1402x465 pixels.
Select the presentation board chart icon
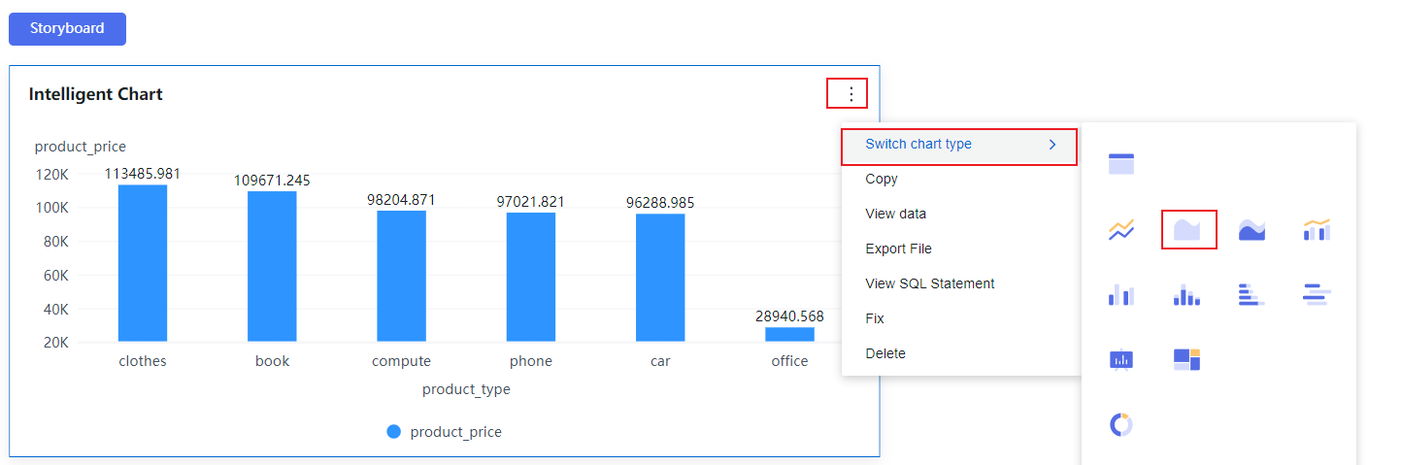click(x=1121, y=359)
